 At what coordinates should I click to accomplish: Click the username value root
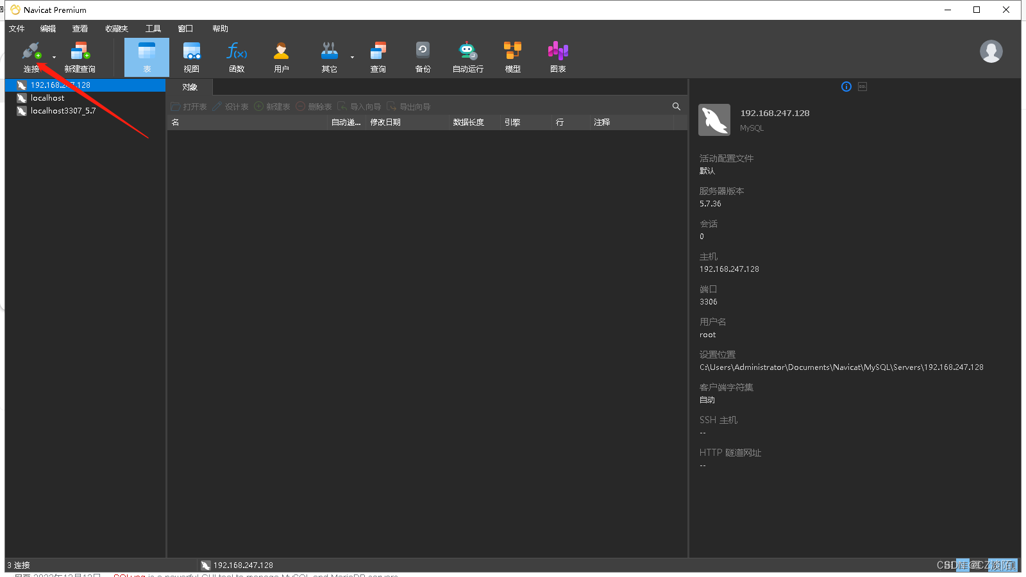[707, 335]
